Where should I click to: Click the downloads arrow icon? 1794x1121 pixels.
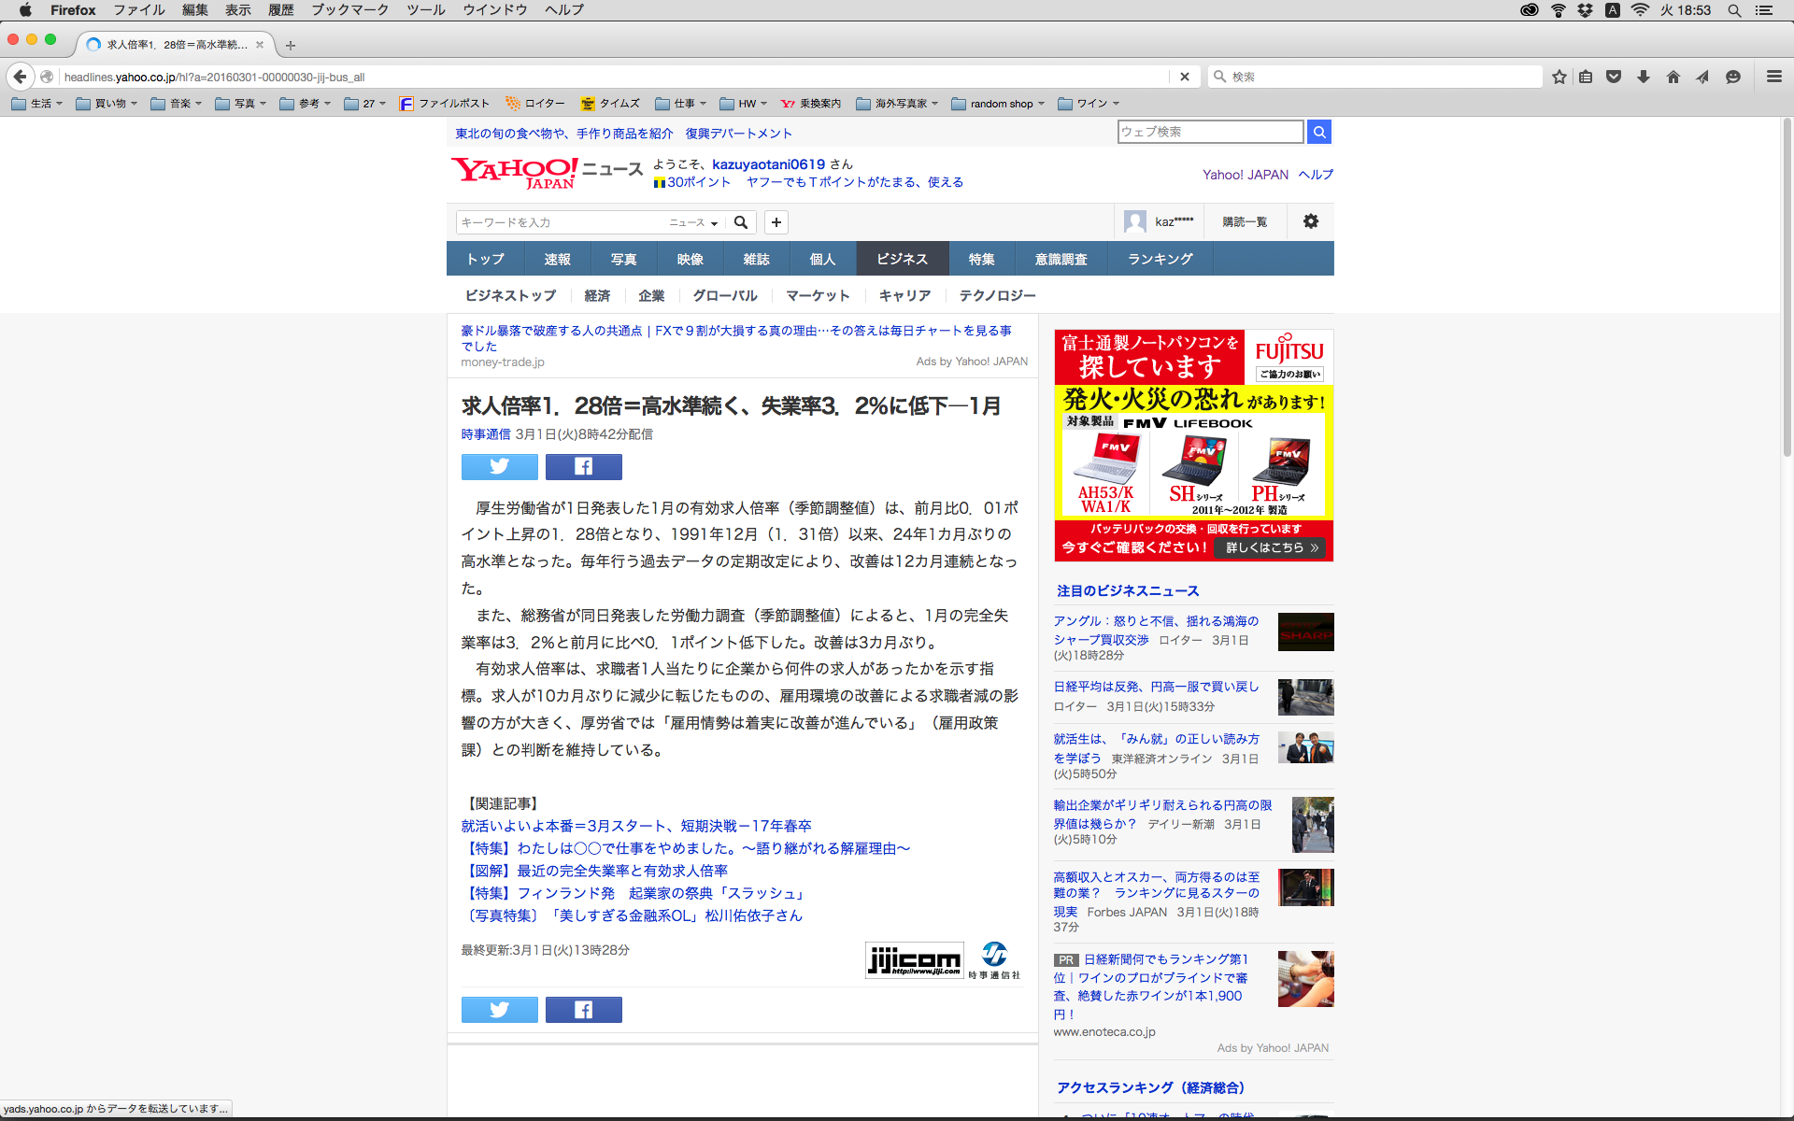[x=1643, y=77]
